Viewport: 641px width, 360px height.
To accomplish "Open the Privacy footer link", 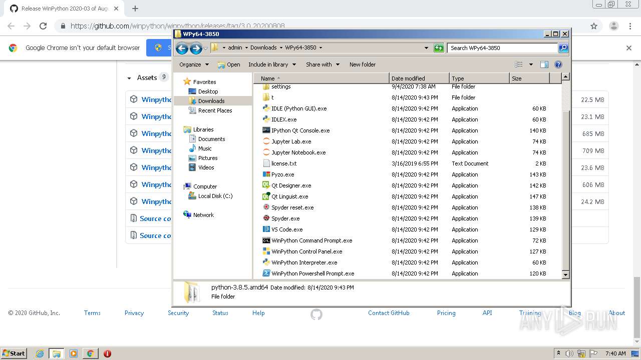I will (x=134, y=313).
